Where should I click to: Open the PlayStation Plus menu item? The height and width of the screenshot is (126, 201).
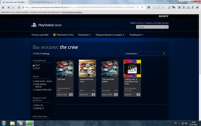coord(63,35)
